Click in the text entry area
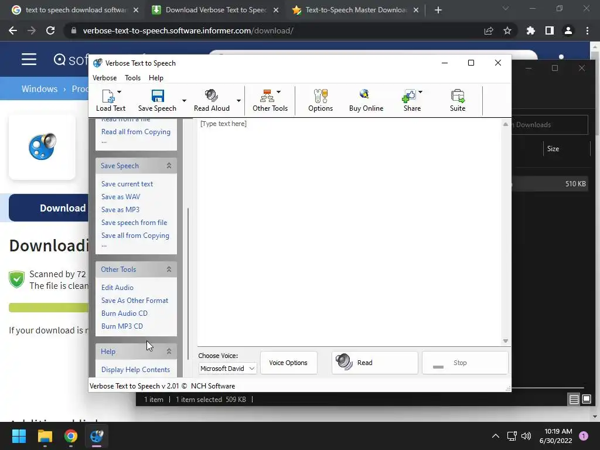This screenshot has width=600, height=450. click(x=349, y=232)
